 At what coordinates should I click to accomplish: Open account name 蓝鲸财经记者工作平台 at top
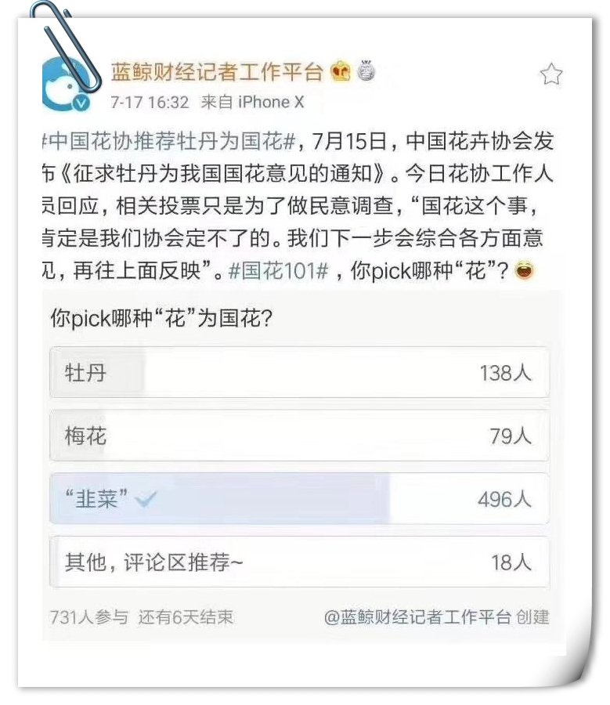click(217, 72)
